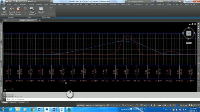Screen dimensions: 200x112
Task: Open the Featured Apps ribbon tab
Action: coord(126,4)
